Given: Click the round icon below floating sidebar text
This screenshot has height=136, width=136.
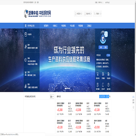Looking at the screenshot, I should pos(133,107).
